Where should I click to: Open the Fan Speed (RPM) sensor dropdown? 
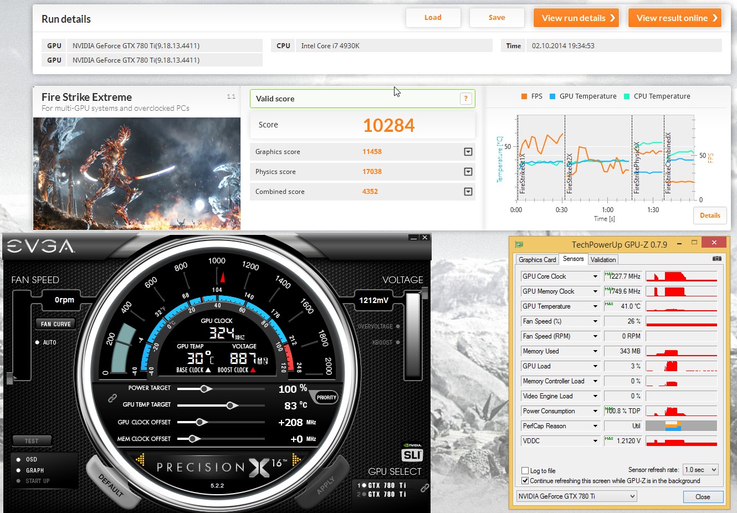596,336
